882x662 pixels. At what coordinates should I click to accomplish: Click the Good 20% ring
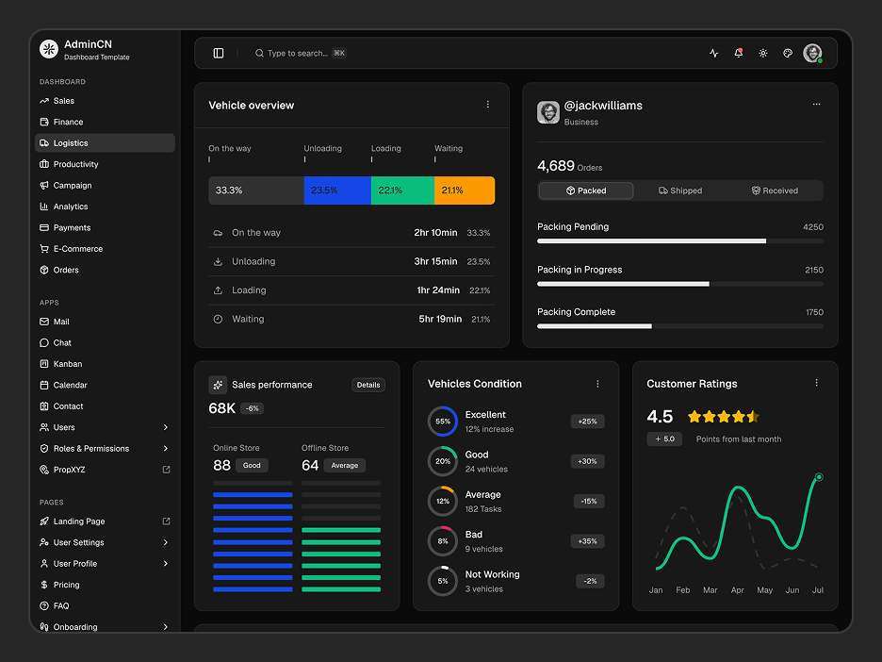pyautogui.click(x=443, y=461)
